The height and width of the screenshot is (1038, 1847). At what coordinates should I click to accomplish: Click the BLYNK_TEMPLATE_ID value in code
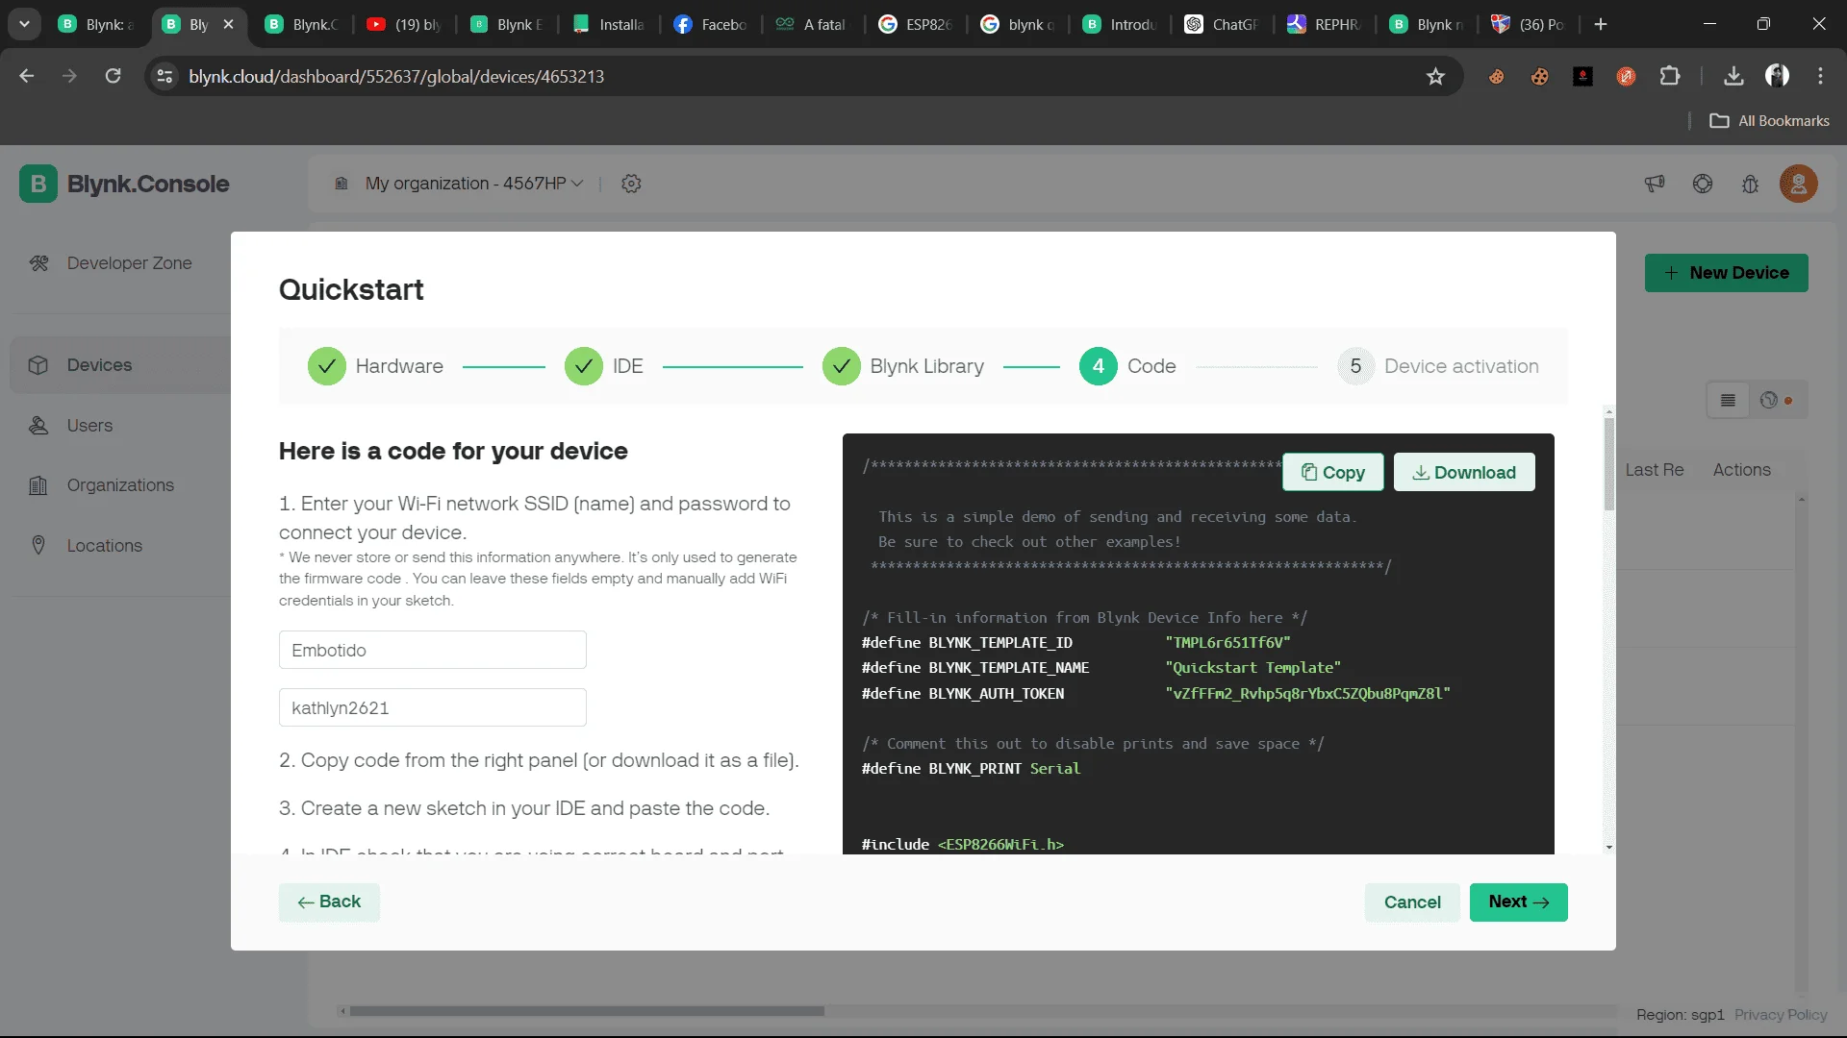[1227, 642]
